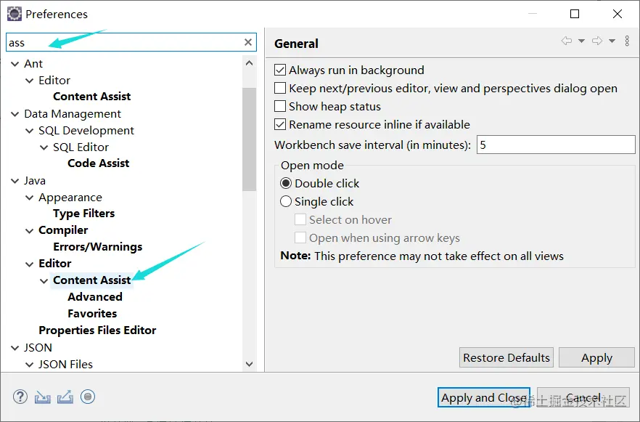640x422 pixels.
Task: Go back to previous preference page
Action: click(x=567, y=41)
